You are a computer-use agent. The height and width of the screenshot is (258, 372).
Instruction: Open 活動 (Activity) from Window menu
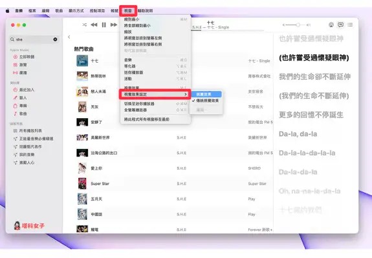coord(155,79)
